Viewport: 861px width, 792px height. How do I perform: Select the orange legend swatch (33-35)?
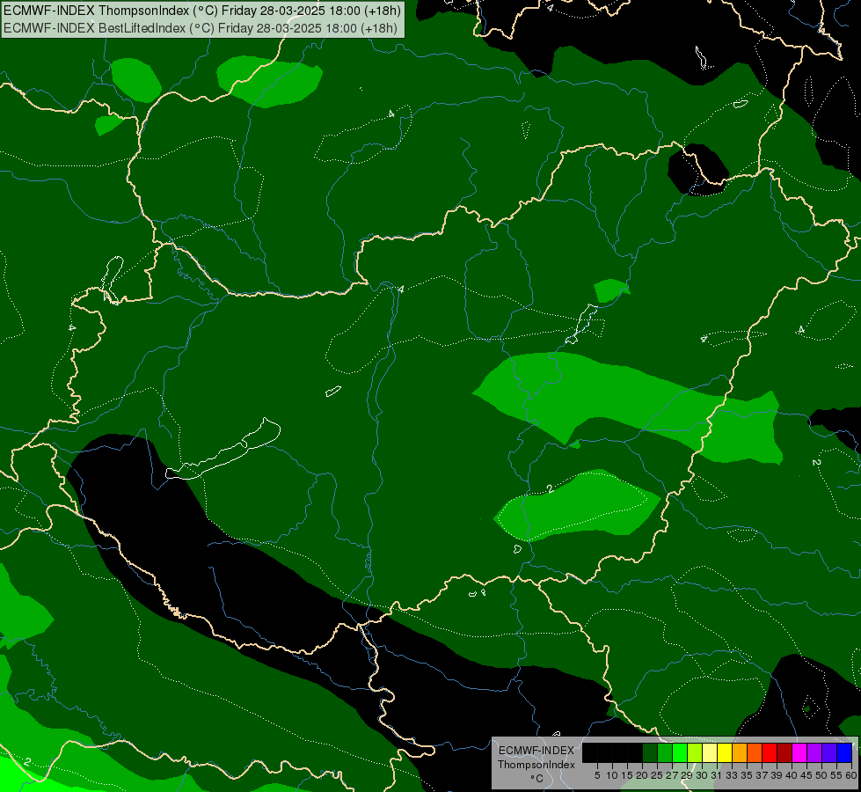(740, 752)
